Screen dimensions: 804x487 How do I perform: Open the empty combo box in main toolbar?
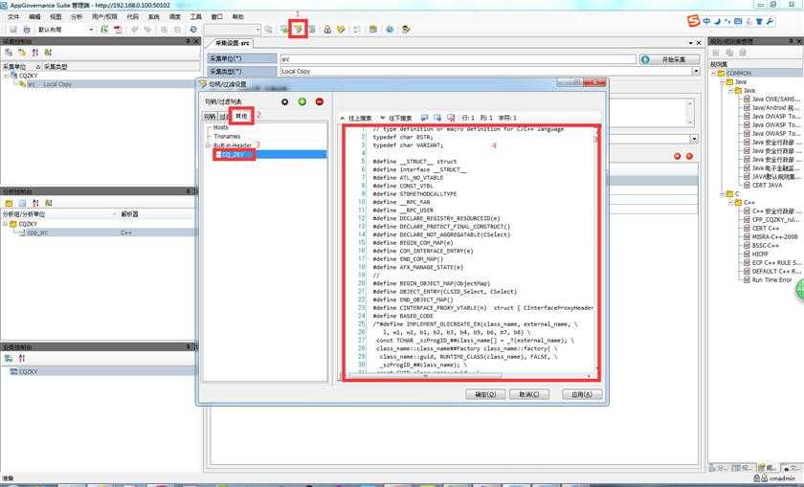pos(233,30)
